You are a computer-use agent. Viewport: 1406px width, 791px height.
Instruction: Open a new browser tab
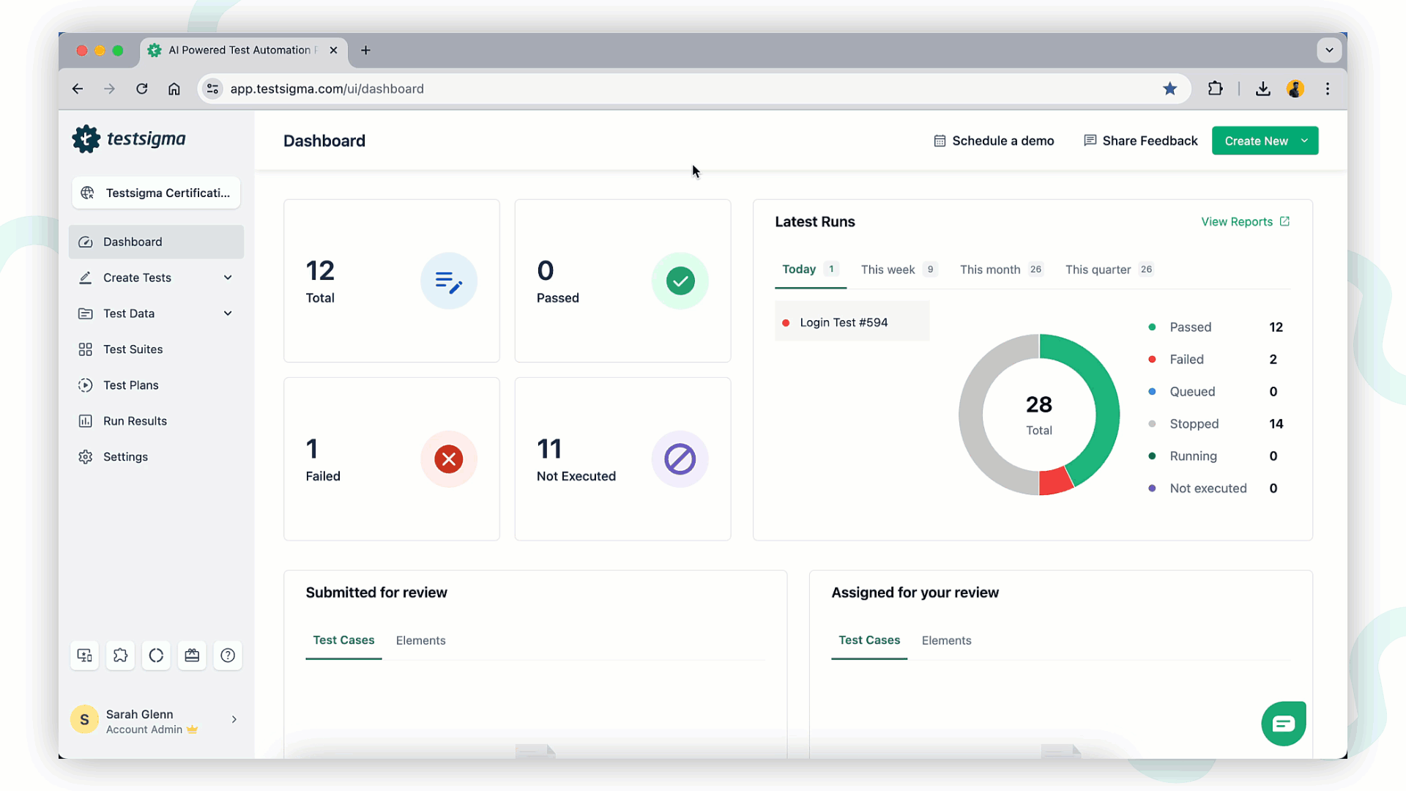coord(366,50)
